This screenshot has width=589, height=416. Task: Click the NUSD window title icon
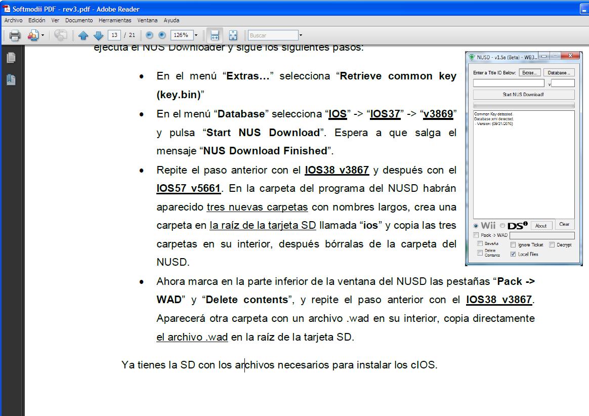(x=472, y=57)
